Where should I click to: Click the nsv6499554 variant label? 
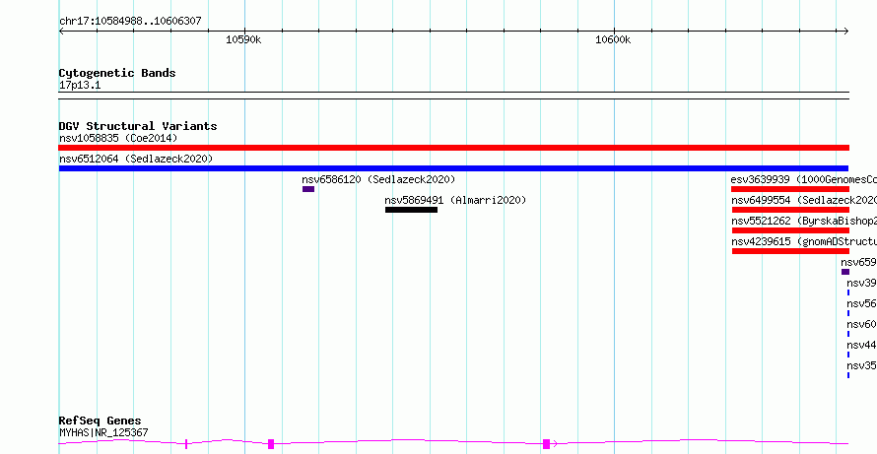[x=804, y=200]
